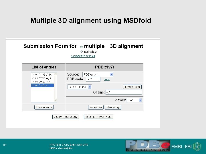
Task: Click the EMBL-EBI logo
Action: (186, 146)
